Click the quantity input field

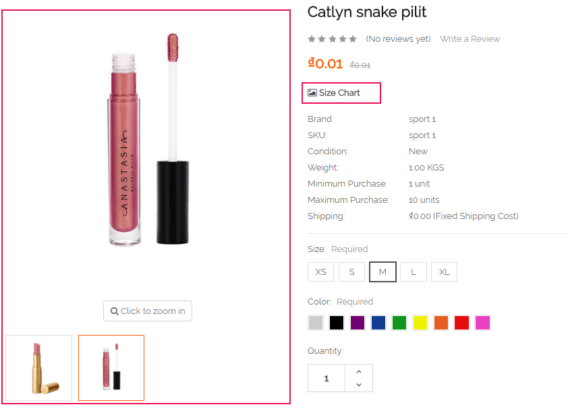326,378
